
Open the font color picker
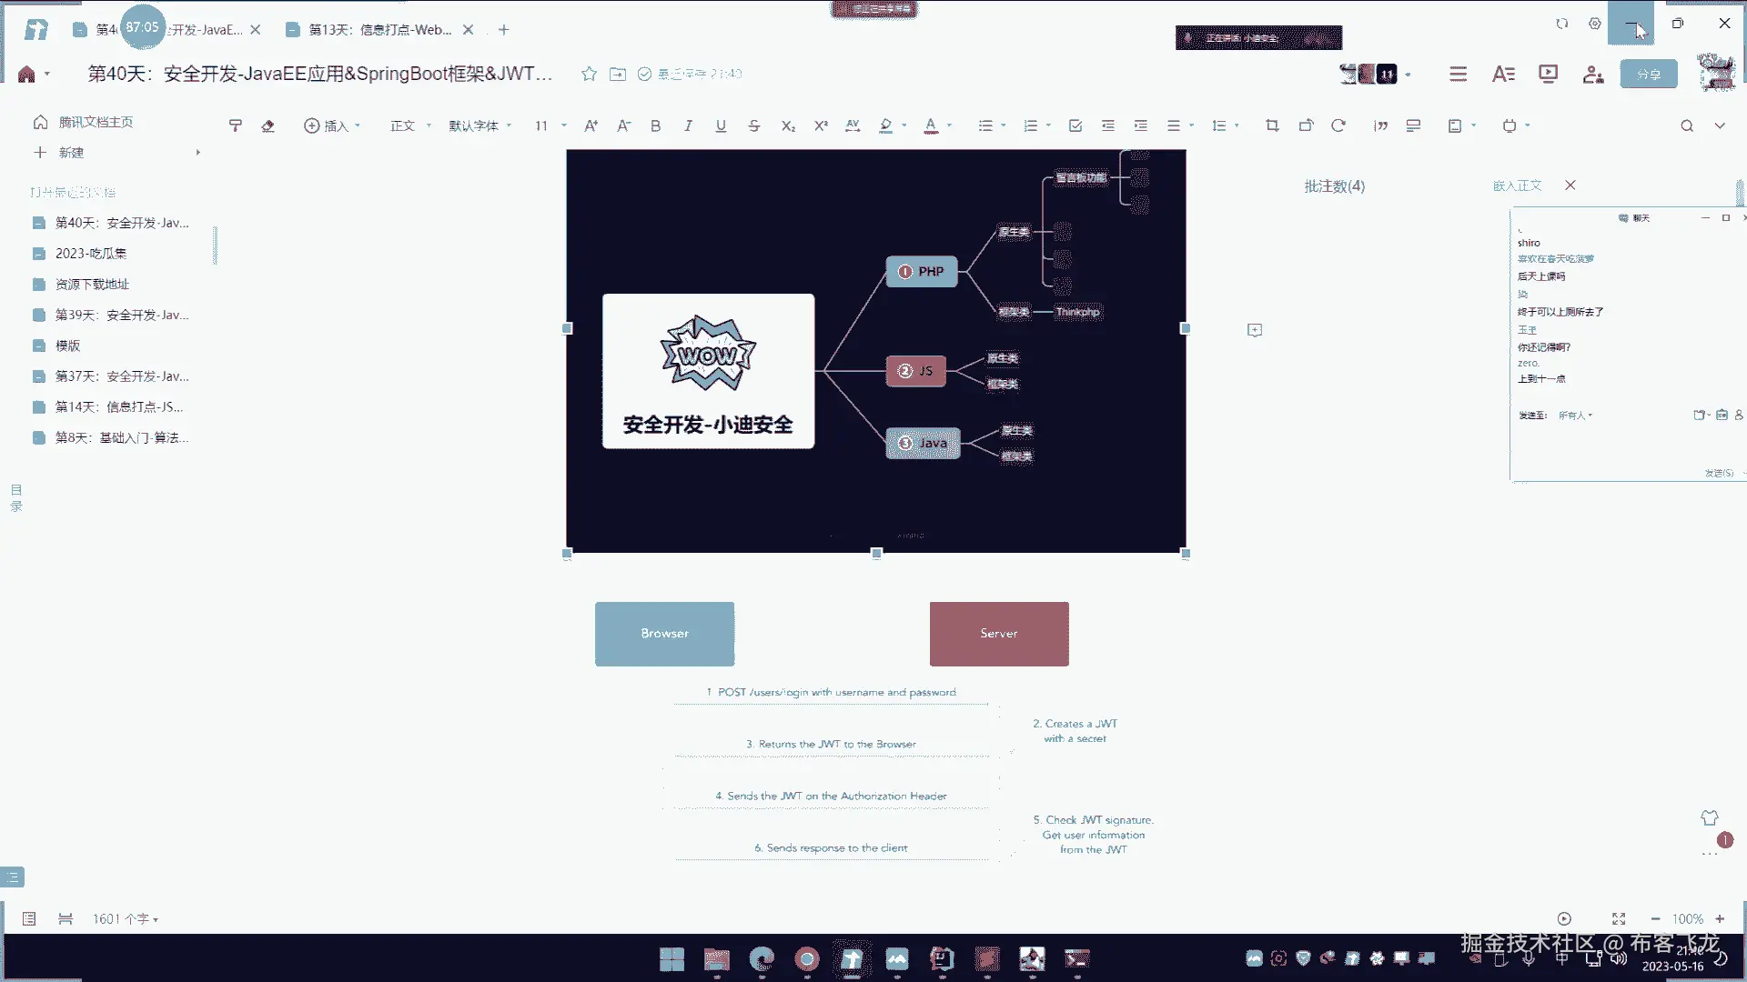931,125
